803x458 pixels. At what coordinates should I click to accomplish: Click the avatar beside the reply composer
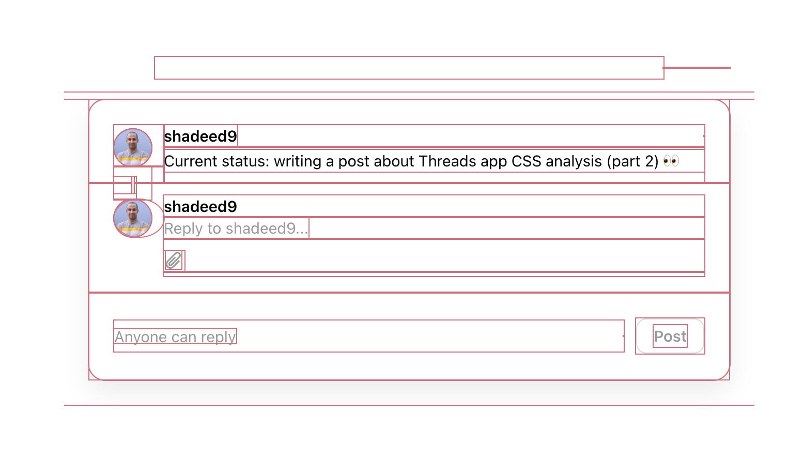tap(133, 218)
